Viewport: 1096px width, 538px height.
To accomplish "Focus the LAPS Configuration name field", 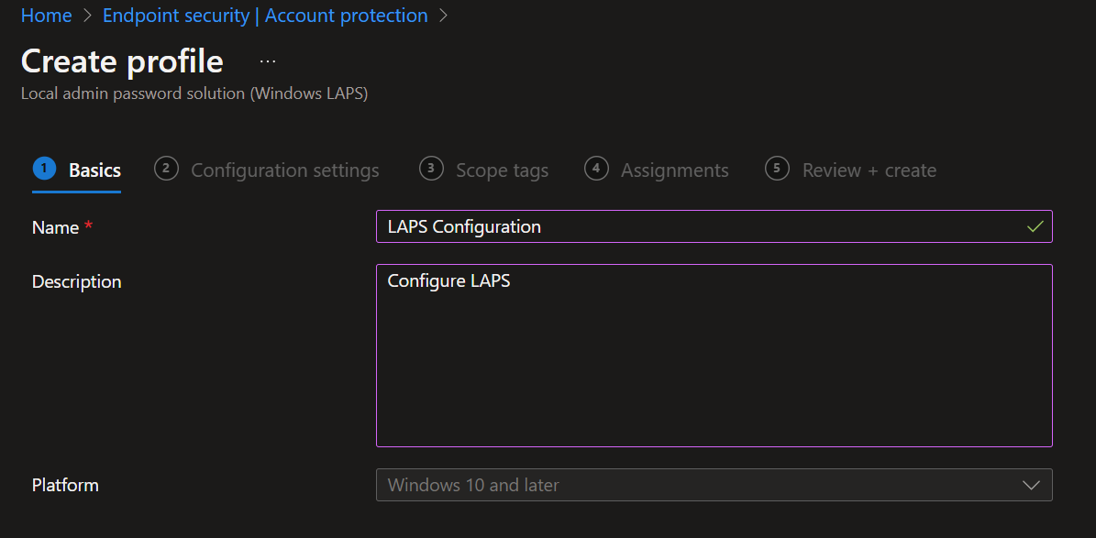I will click(697, 226).
